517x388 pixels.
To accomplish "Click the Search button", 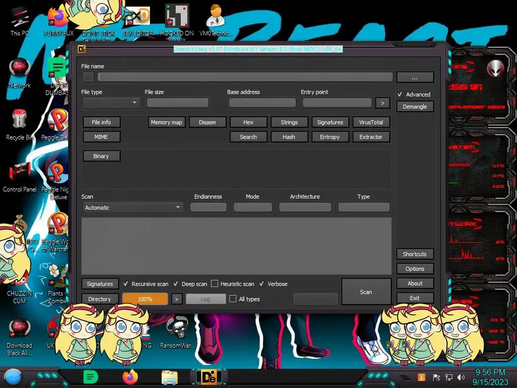I will click(x=248, y=137).
